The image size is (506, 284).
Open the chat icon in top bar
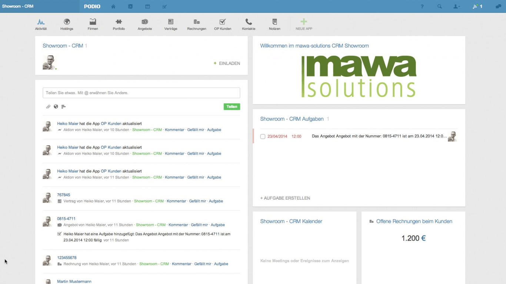click(498, 7)
